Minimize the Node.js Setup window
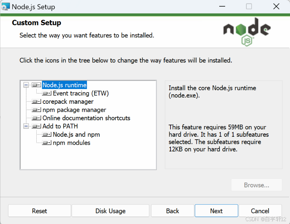Image resolution: width=290 pixels, height=224 pixels. point(222,7)
